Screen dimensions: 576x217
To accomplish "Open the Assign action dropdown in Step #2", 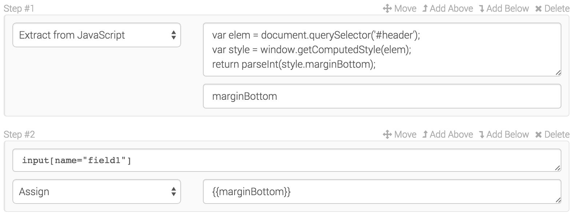I will coord(96,192).
